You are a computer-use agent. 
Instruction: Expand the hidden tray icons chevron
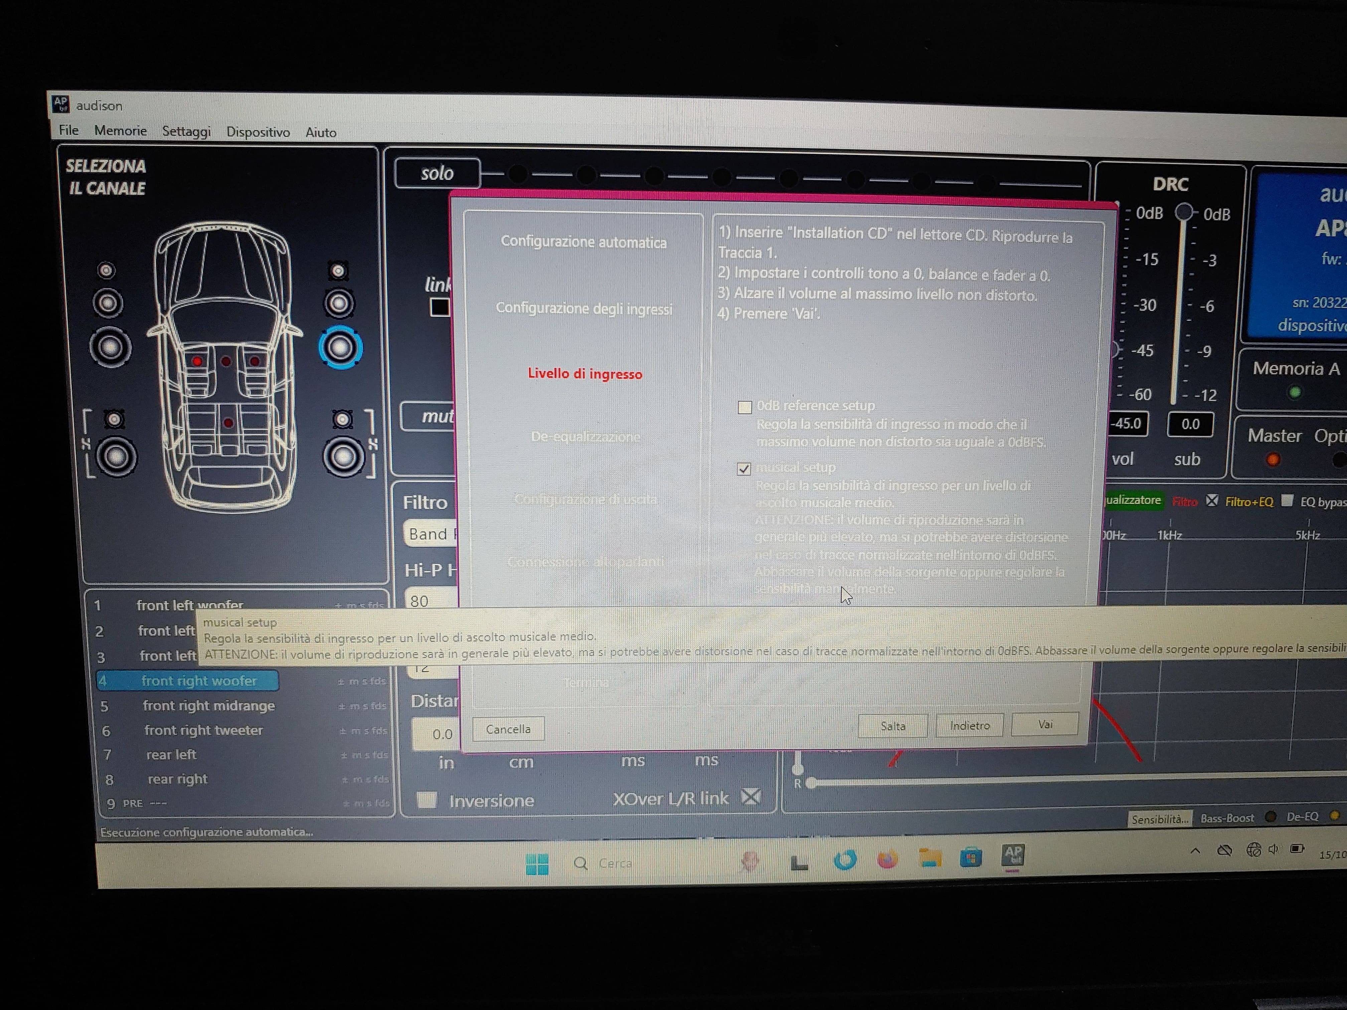coord(1195,851)
